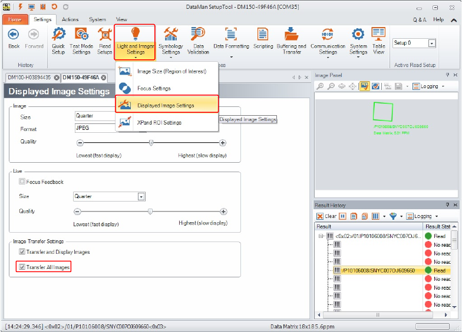Expand Result History Logging dropdown

pyautogui.click(x=437, y=216)
